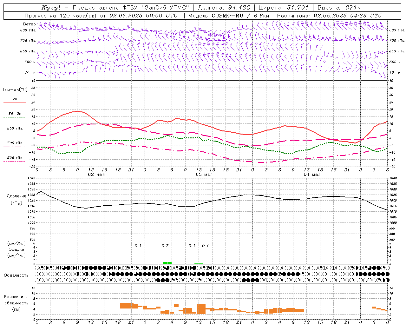Click the 04 мая date label

tap(312, 175)
